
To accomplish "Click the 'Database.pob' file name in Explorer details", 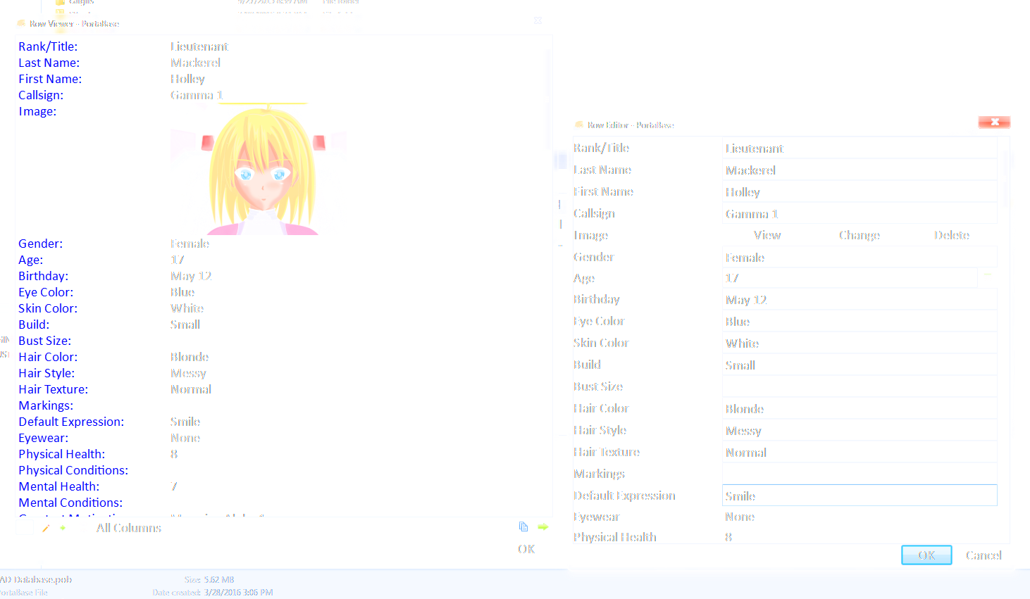I will [x=42, y=580].
